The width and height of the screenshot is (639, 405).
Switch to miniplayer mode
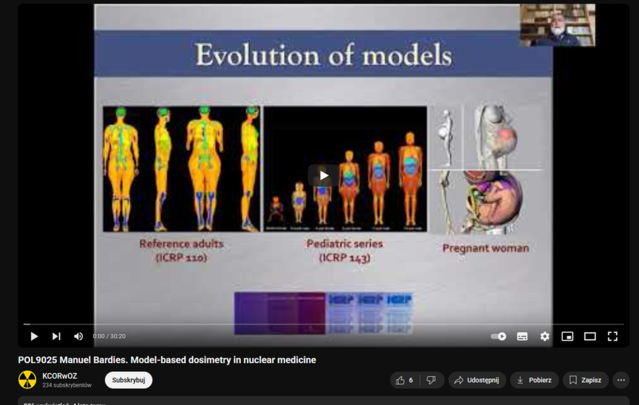tap(567, 336)
